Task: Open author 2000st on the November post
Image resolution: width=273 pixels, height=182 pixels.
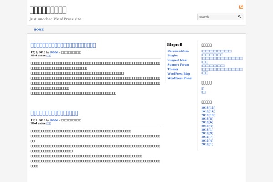Action: (x=54, y=120)
